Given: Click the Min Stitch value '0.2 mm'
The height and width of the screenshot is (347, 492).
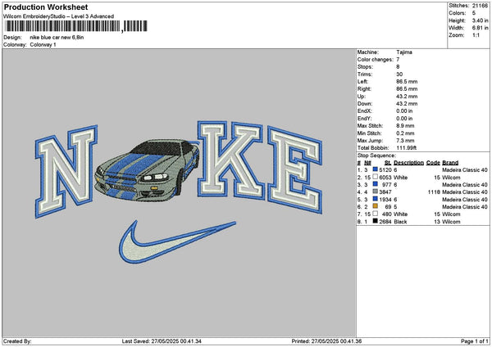Looking at the screenshot, I should click(x=405, y=133).
